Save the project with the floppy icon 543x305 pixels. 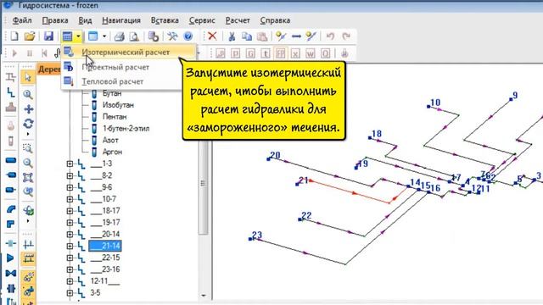click(x=48, y=36)
